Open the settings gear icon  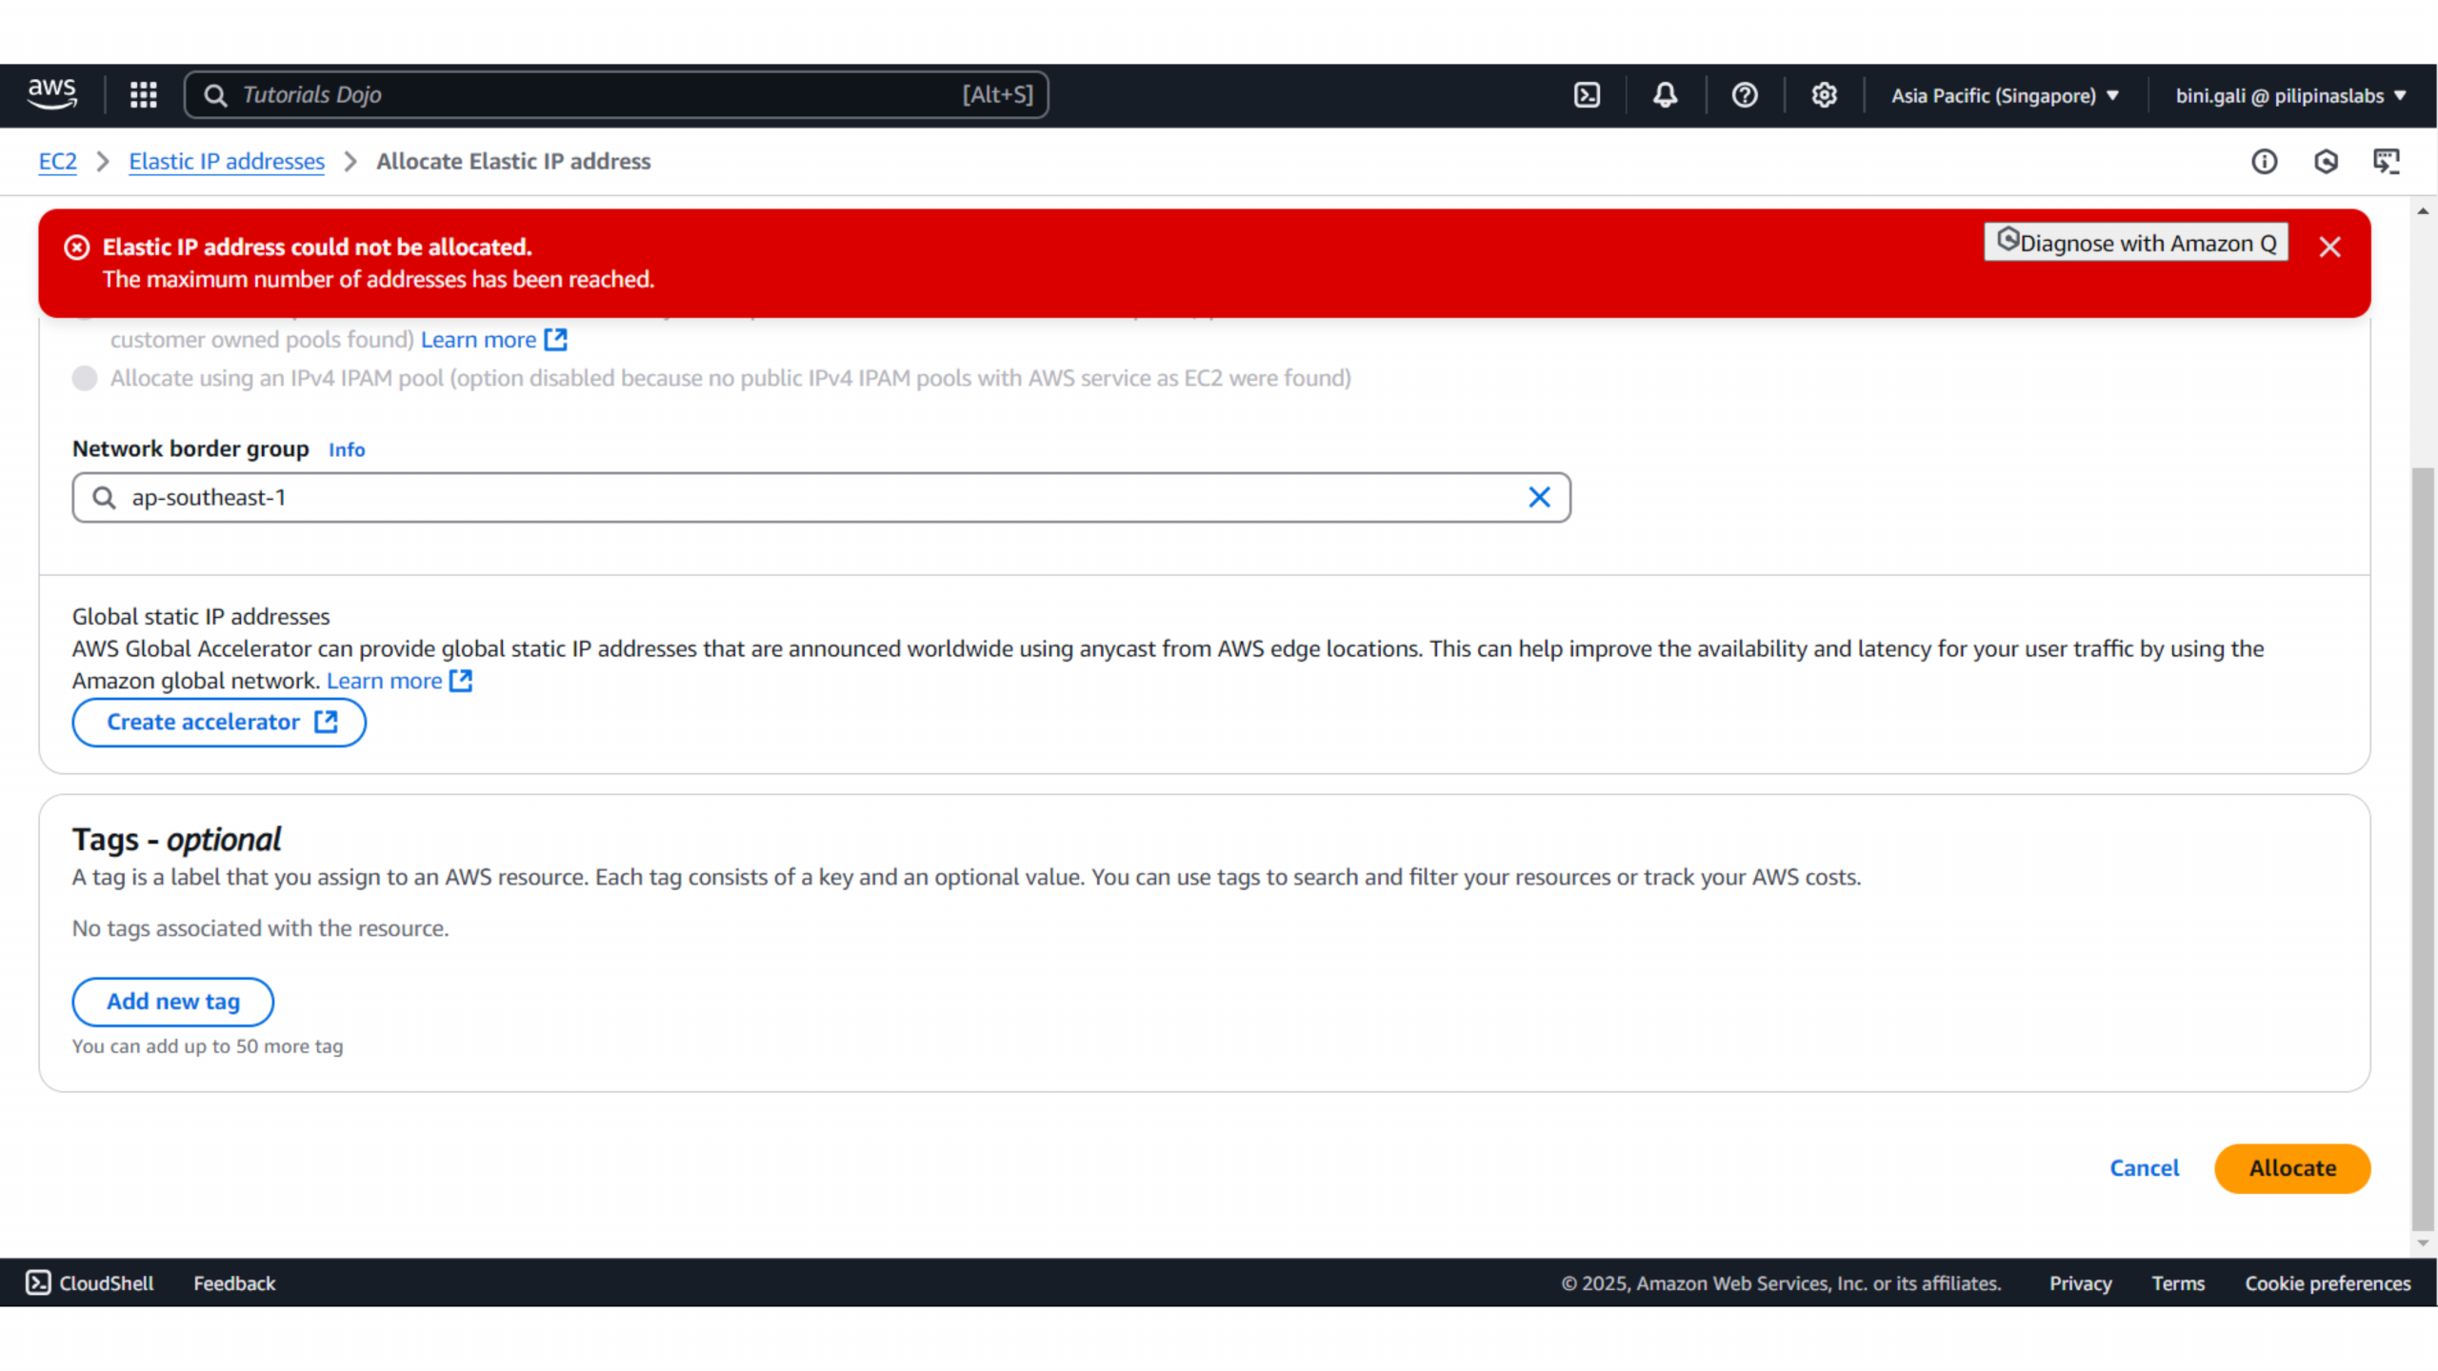pos(1824,95)
